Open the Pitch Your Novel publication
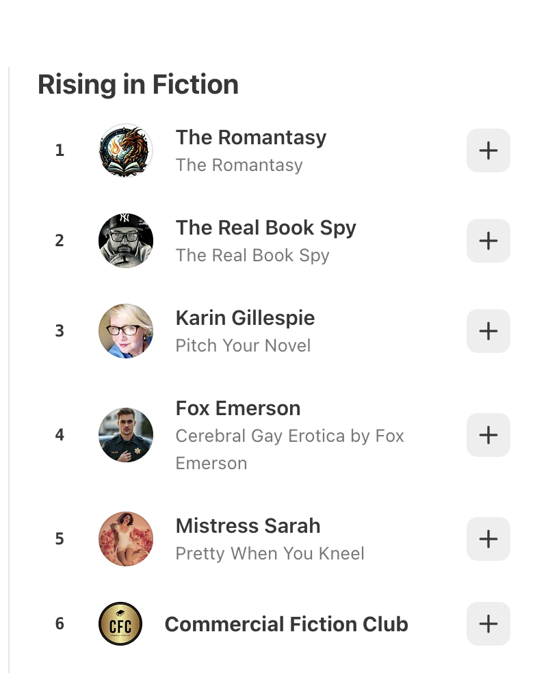Viewport: 535px width, 673px height. [243, 345]
